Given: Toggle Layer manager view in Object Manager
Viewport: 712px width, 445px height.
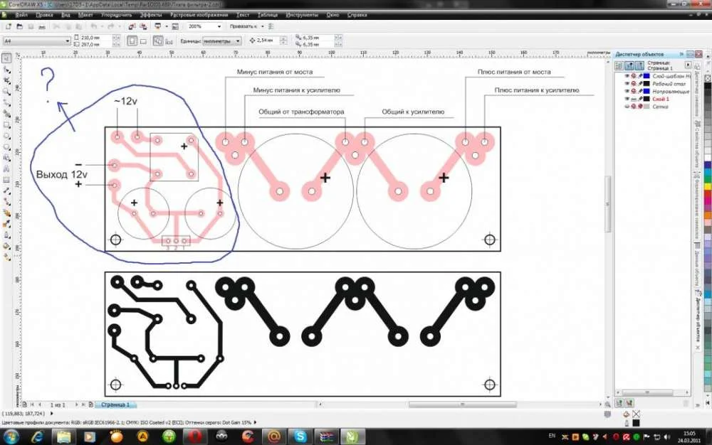Looking at the screenshot, I should (640, 65).
